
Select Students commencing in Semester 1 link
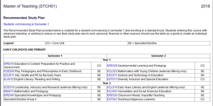[26, 24]
